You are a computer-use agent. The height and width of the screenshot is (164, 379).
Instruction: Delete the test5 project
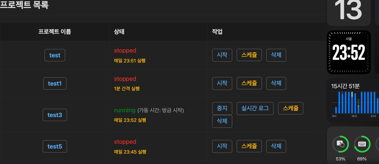point(276,146)
